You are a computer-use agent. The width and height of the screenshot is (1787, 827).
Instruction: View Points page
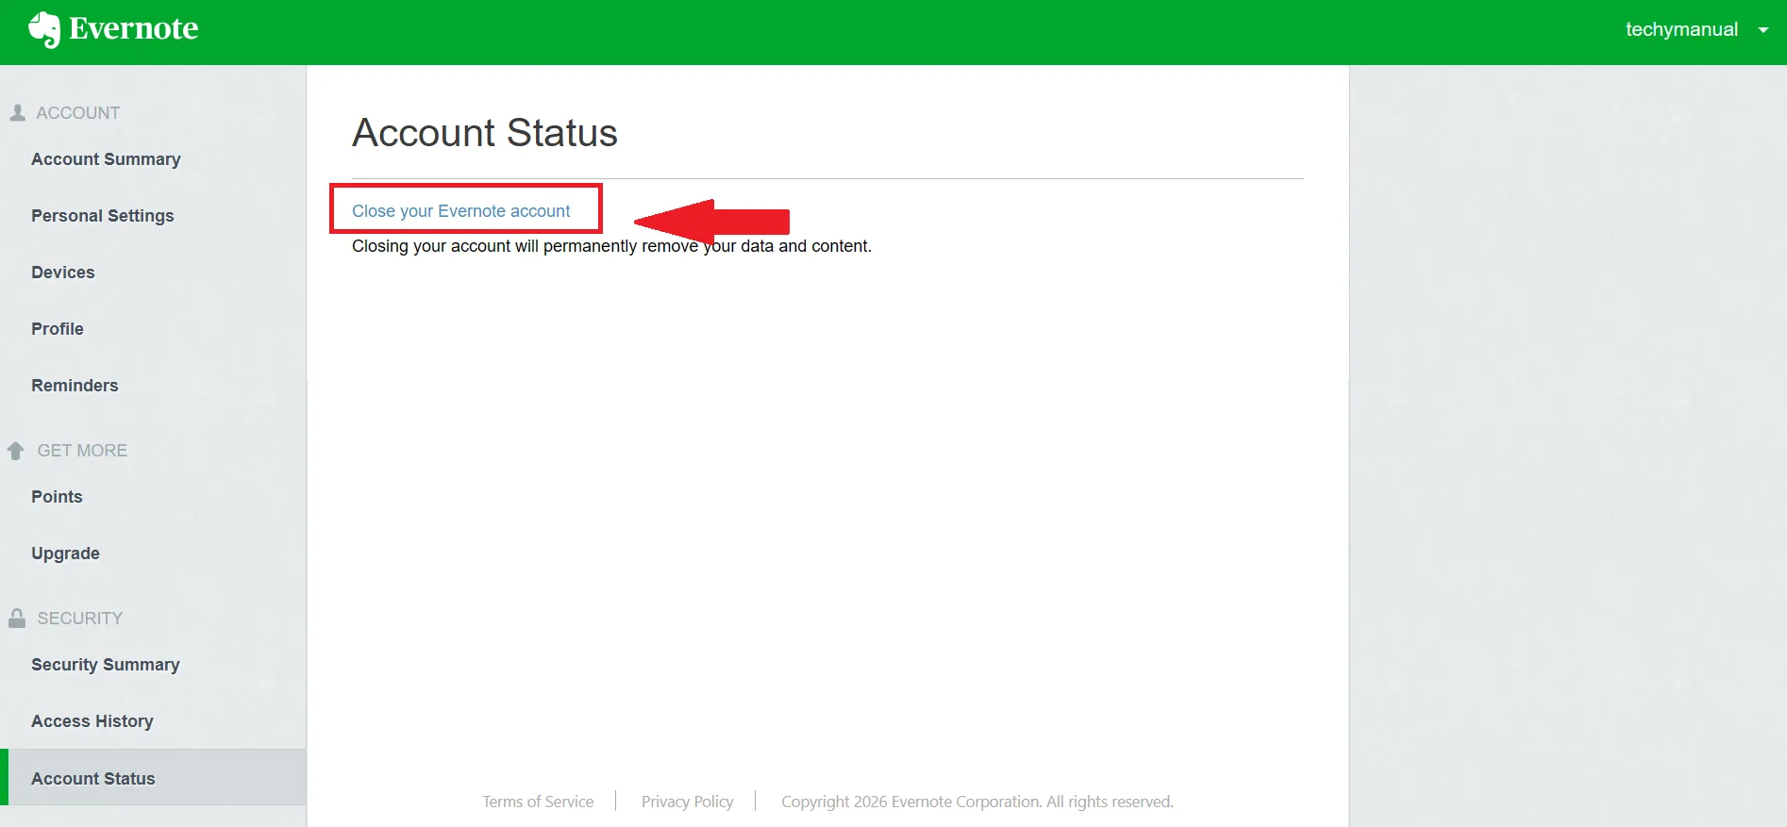57,497
